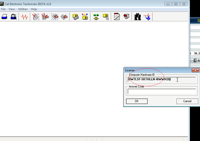200x141 pixels.
Task: Close the Cat Electronic Technician main window
Action: coord(184,4)
